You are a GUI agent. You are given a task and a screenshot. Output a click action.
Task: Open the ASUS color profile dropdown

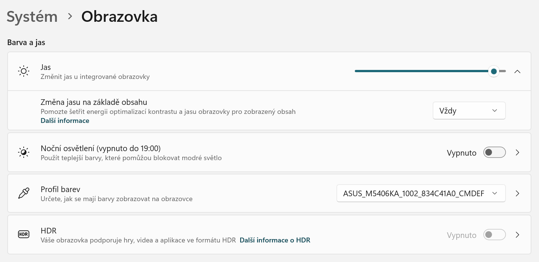coord(421,194)
